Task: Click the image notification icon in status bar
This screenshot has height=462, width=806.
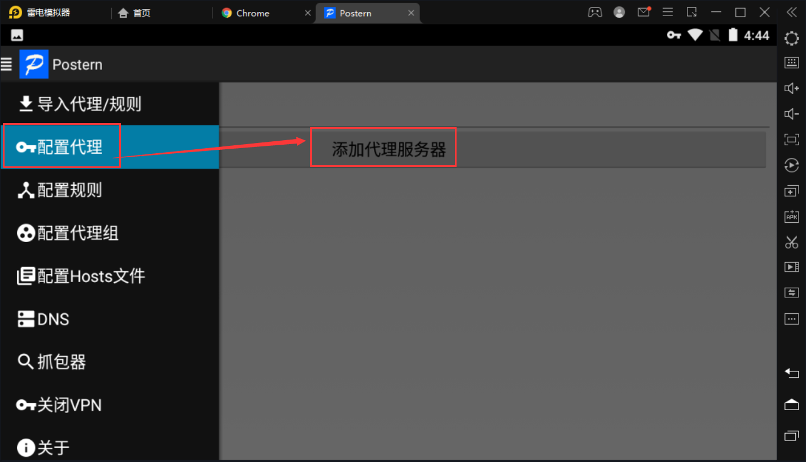Action: [17, 35]
